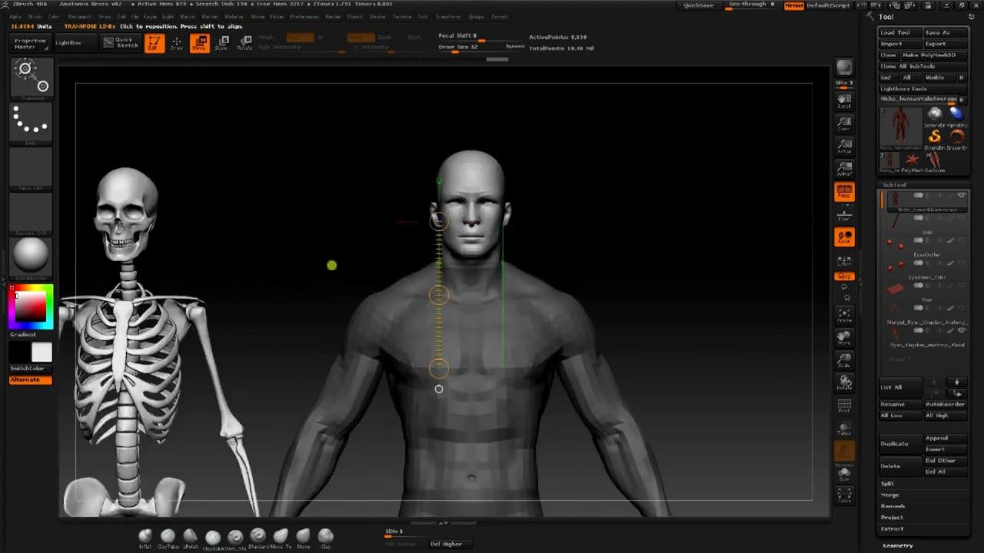Select the SimpleBrush tool icon
This screenshot has width=984, height=553.
[x=935, y=137]
